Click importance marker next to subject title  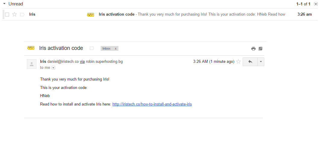(92, 48)
